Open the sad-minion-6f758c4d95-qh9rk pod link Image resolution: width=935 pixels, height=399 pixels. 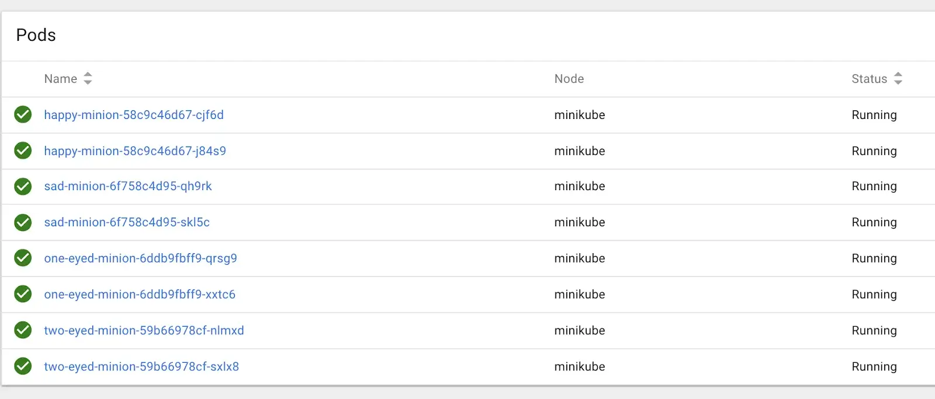click(128, 186)
